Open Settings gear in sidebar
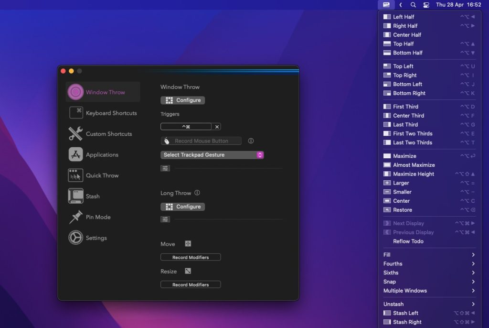 [x=75, y=238]
